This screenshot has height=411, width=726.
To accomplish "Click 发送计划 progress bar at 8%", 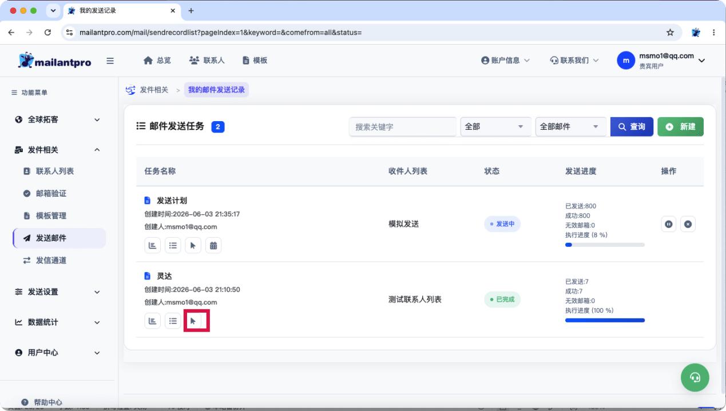I will [x=605, y=245].
